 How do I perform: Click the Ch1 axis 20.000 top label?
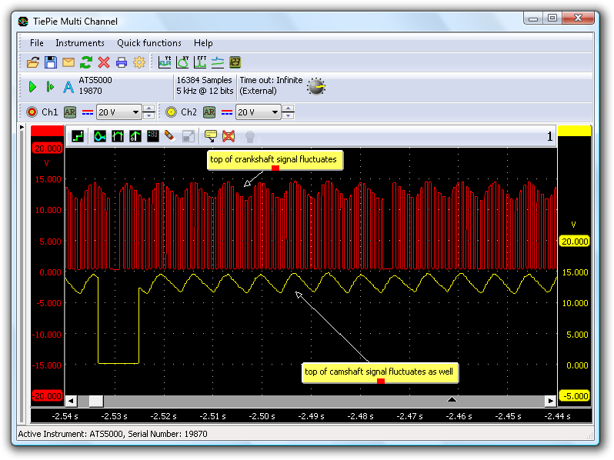click(48, 148)
